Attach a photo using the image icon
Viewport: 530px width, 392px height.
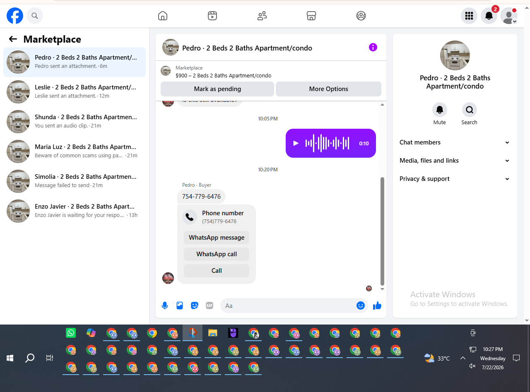[x=180, y=305]
